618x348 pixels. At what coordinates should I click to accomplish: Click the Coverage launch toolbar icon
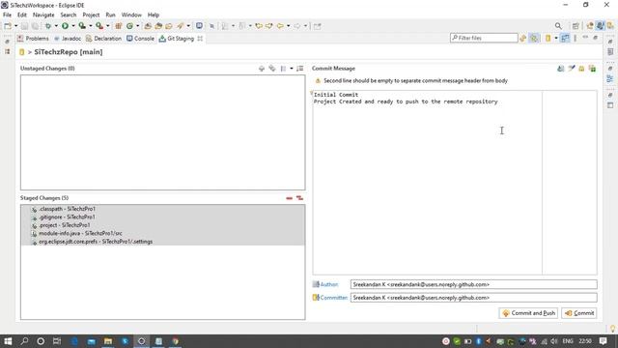pos(82,26)
